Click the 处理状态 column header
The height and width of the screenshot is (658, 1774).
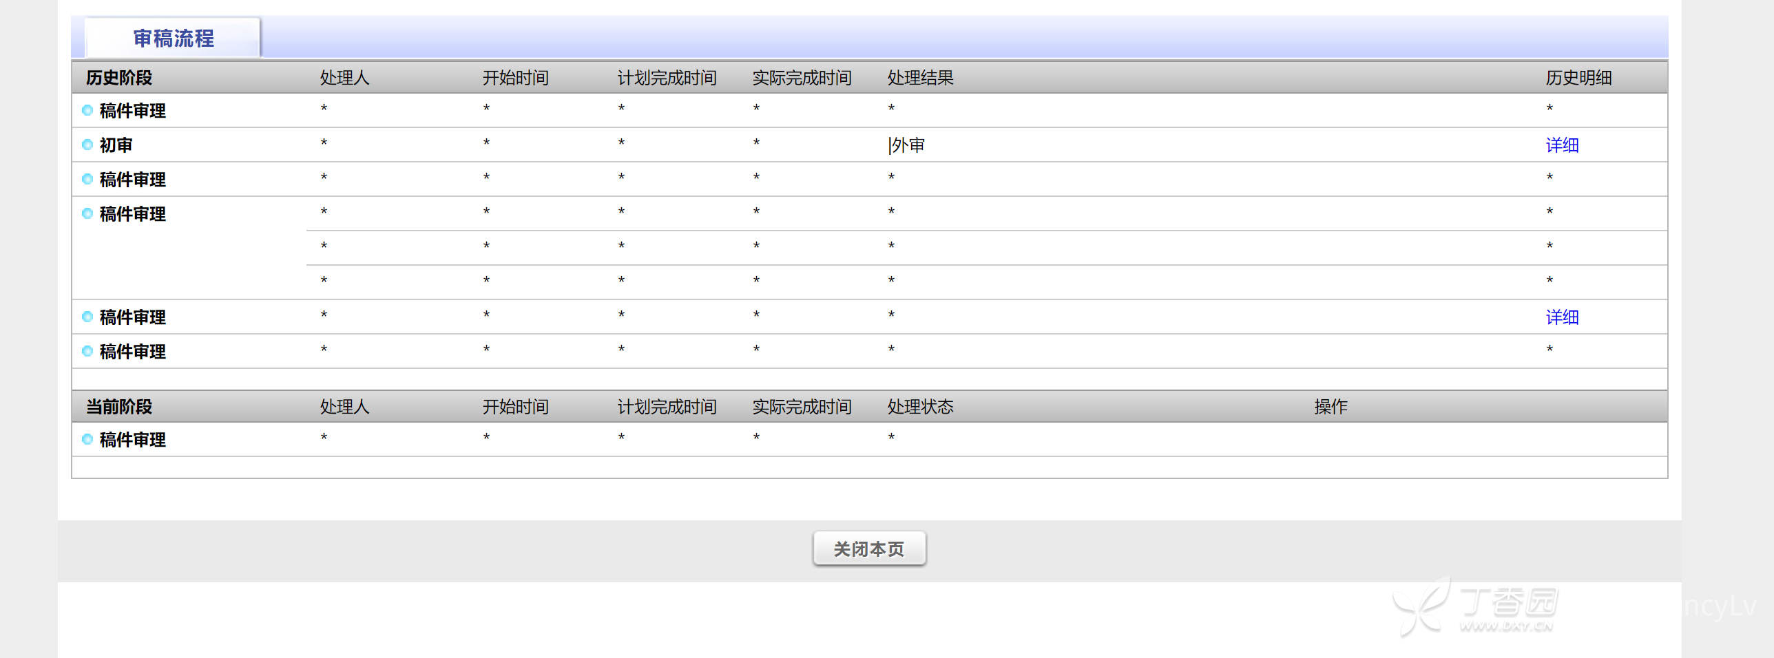(920, 407)
